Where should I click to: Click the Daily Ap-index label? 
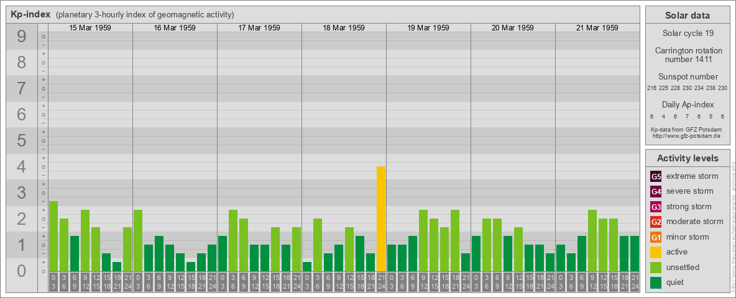[688, 104]
